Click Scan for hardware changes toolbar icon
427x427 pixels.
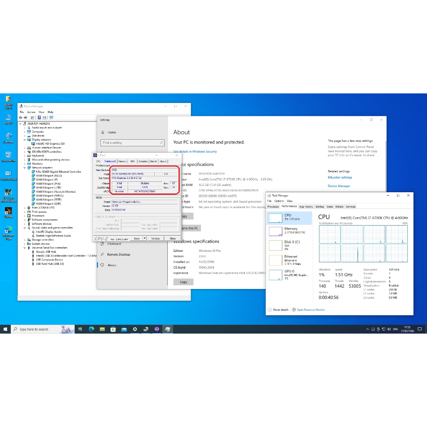click(x=51, y=118)
